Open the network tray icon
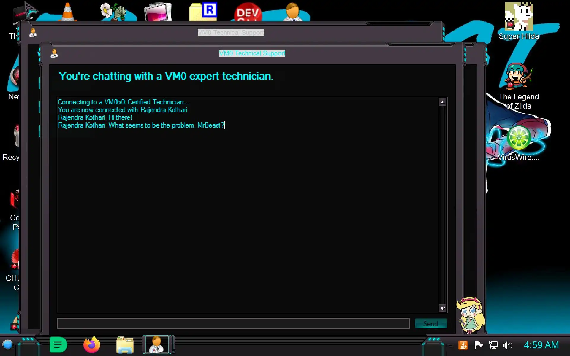Screen dimensions: 570x356 pos(493,345)
